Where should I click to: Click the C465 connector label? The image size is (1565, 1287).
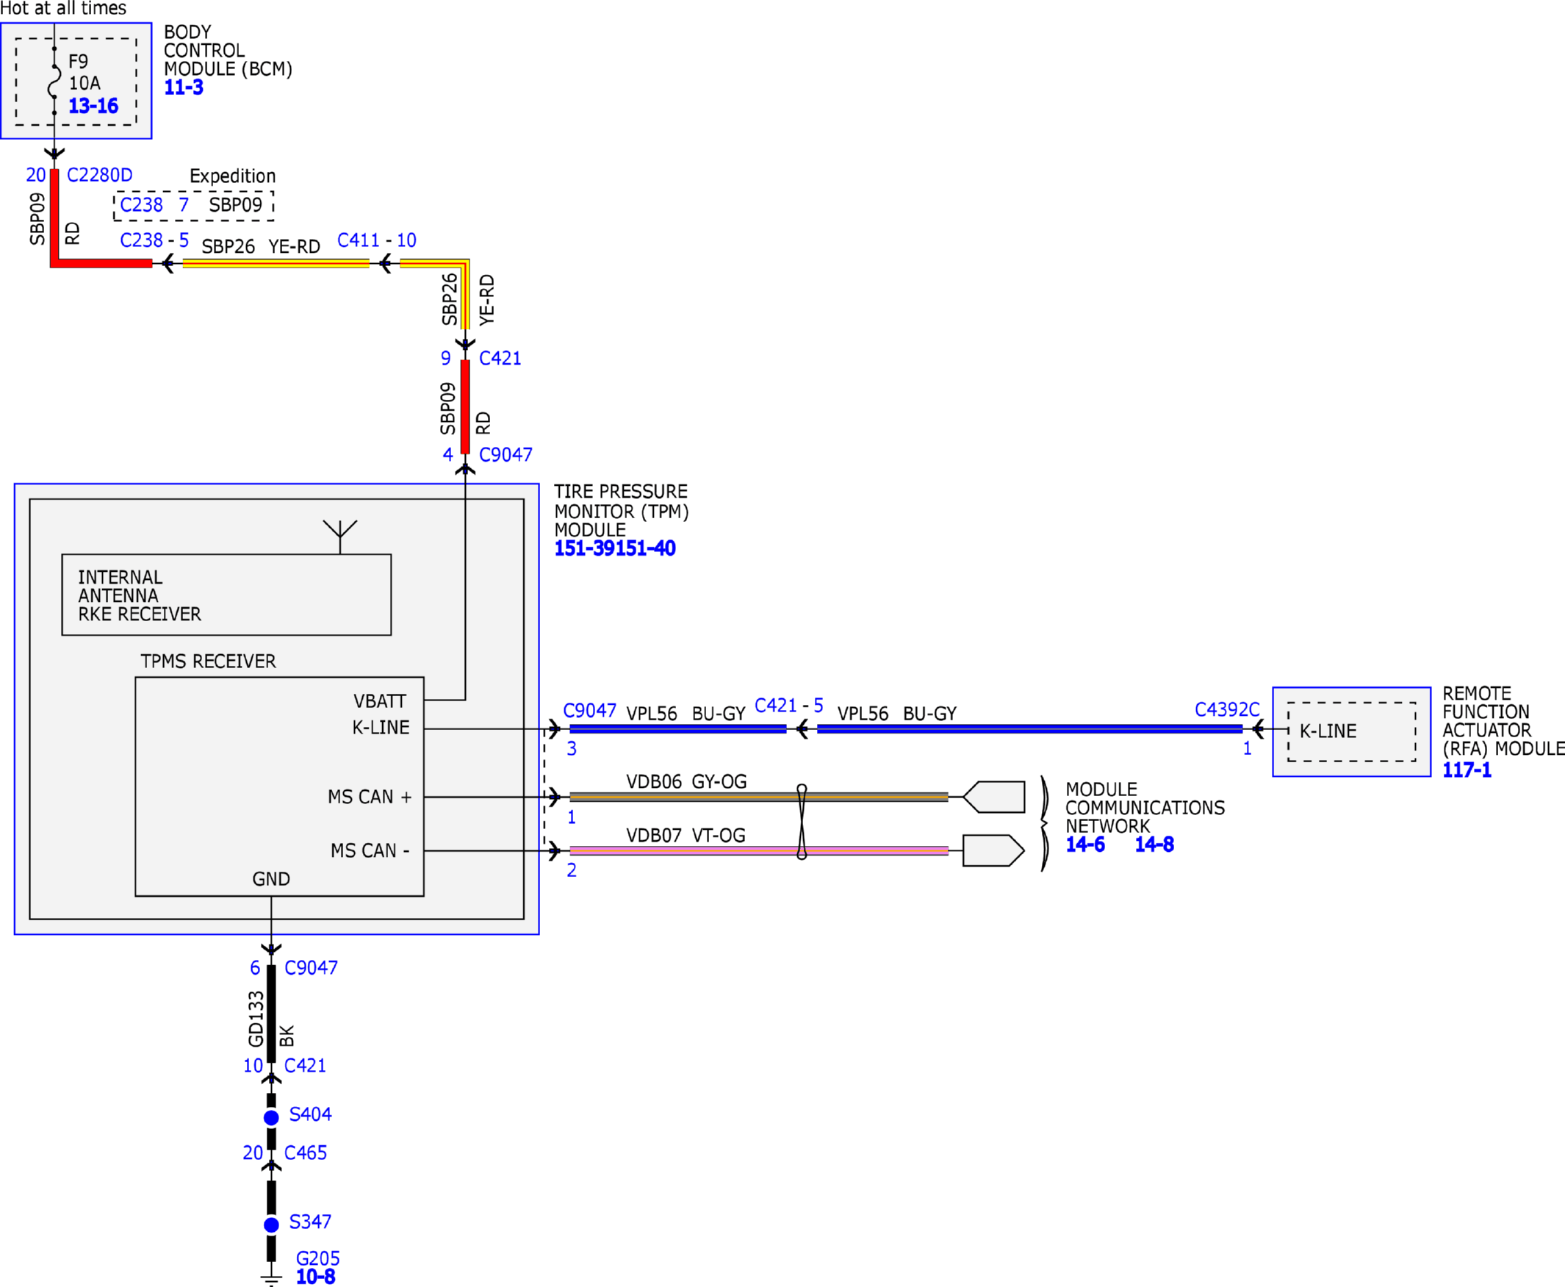pyautogui.click(x=306, y=1152)
